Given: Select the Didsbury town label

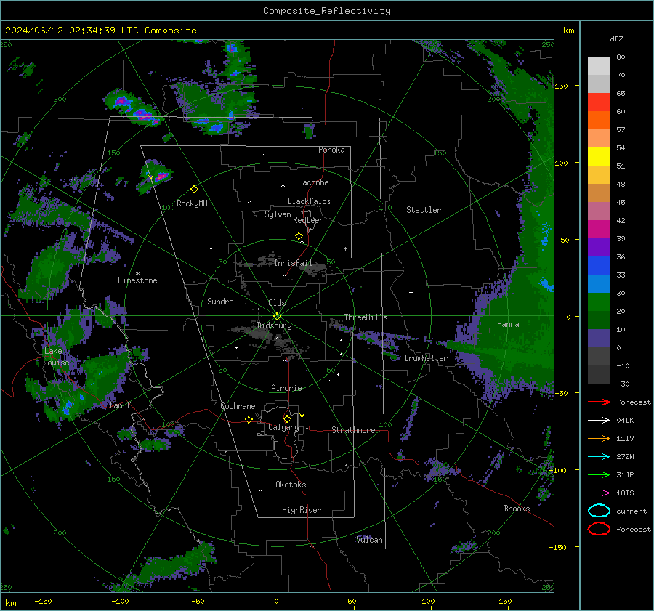Looking at the screenshot, I should coord(274,325).
